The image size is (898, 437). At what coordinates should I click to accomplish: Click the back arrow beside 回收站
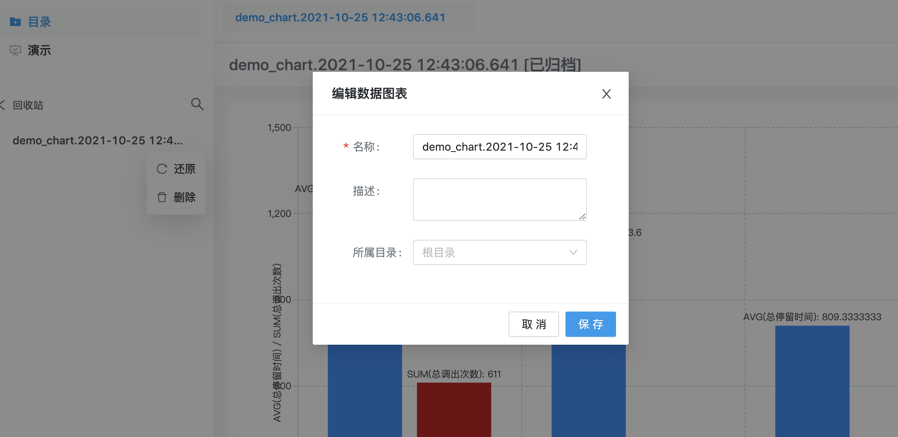pyautogui.click(x=2, y=105)
